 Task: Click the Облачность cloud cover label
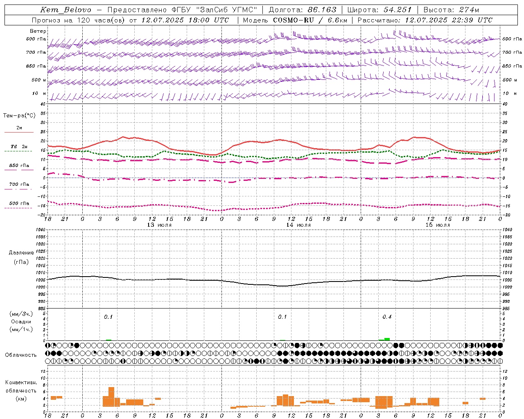[21, 355]
